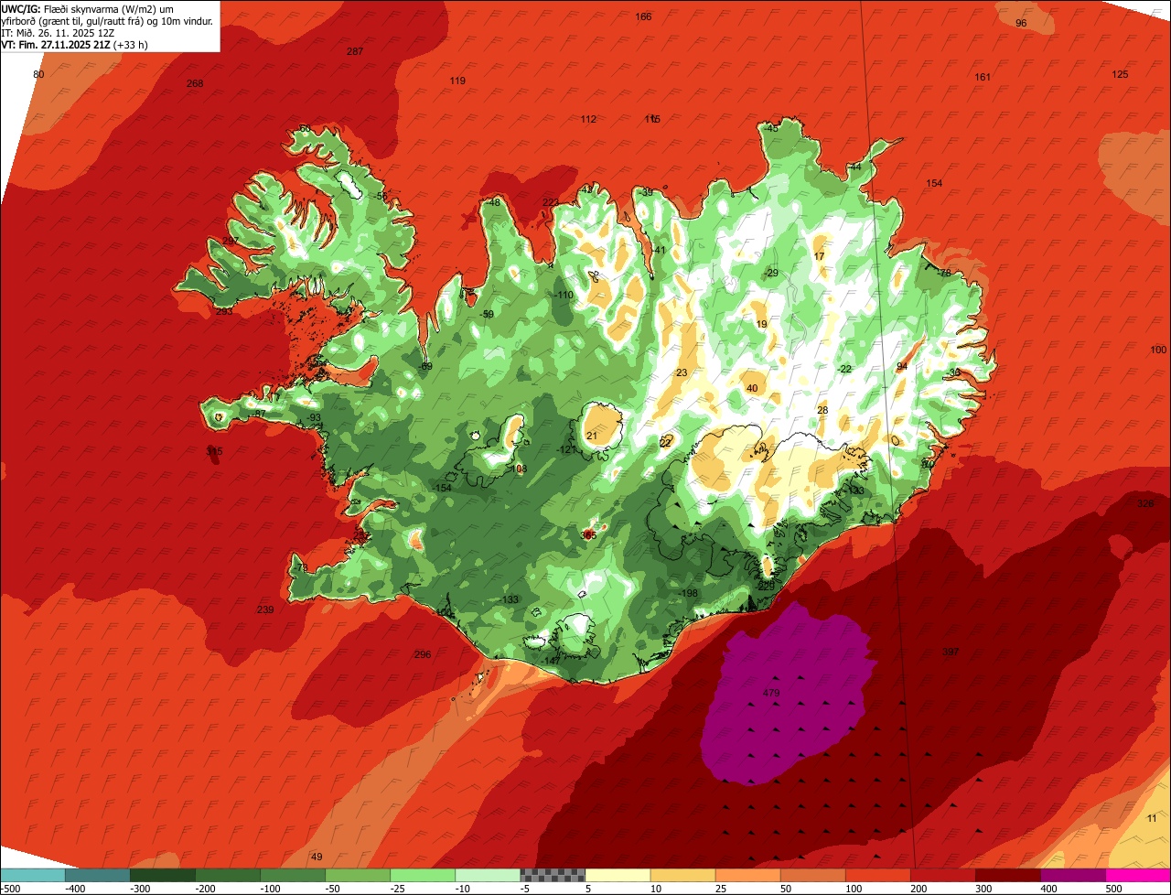The height and width of the screenshot is (895, 1171).
Task: Click the 161 value northeast of Iceland
Action: click(x=983, y=77)
